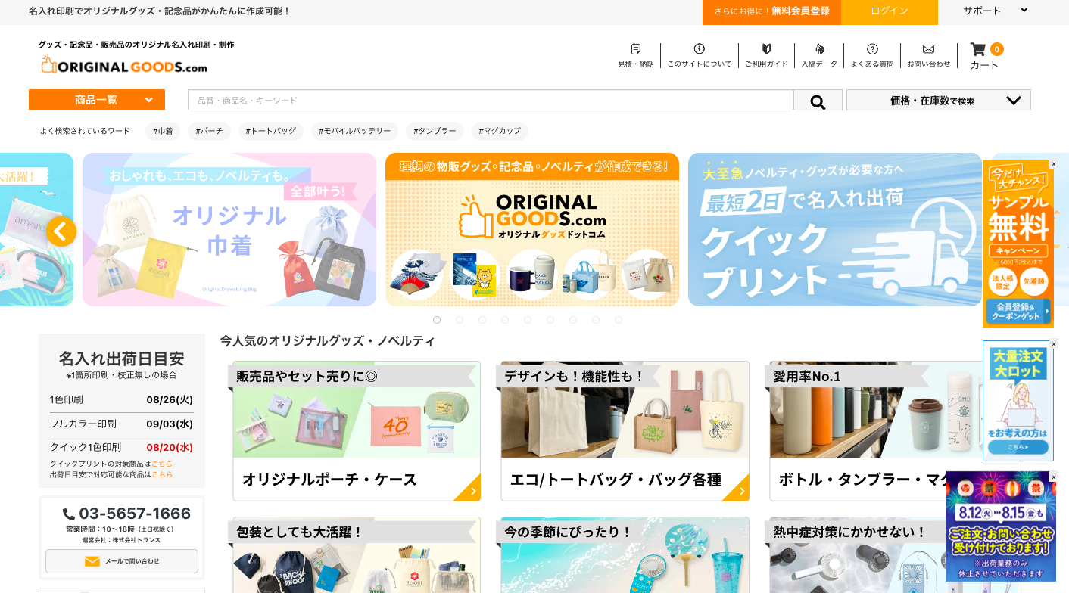
Task: Expand the 商品一覧 product list dropdown
Action: point(97,100)
